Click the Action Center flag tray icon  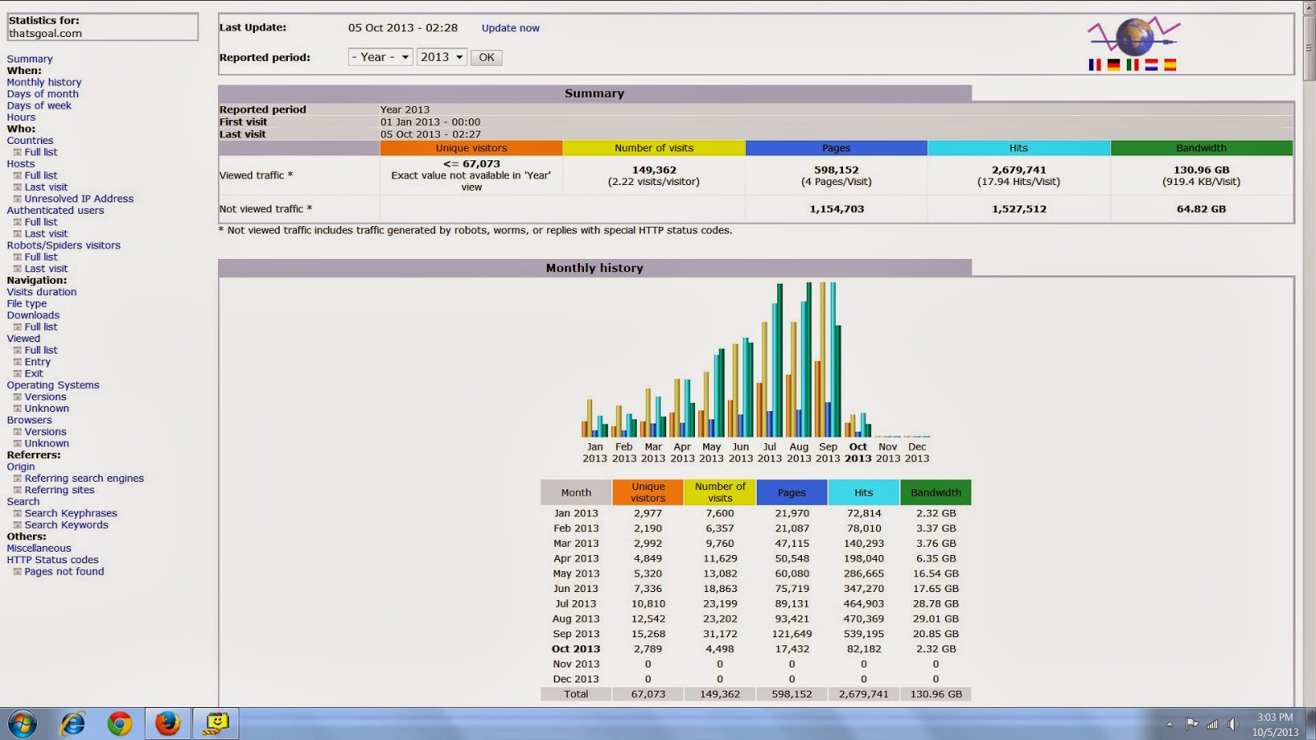[x=1192, y=724]
